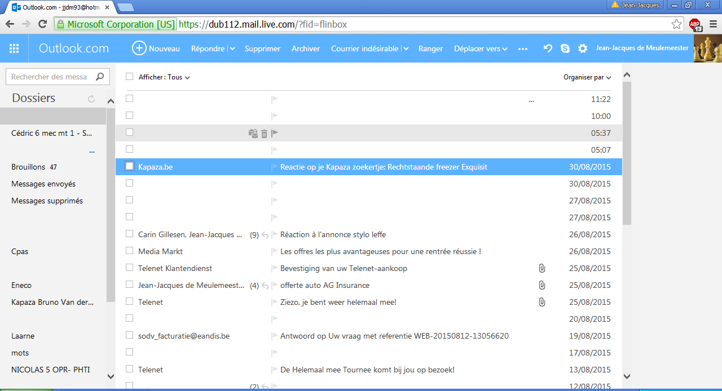Click the chess profile picture
722x391 pixels.
[x=707, y=48]
